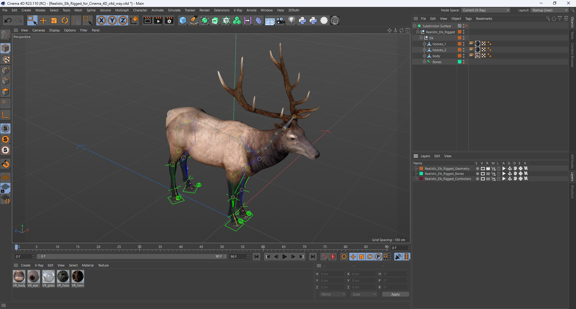The width and height of the screenshot is (576, 309).
Task: Open Object Manager Tags menu
Action: pos(468,19)
